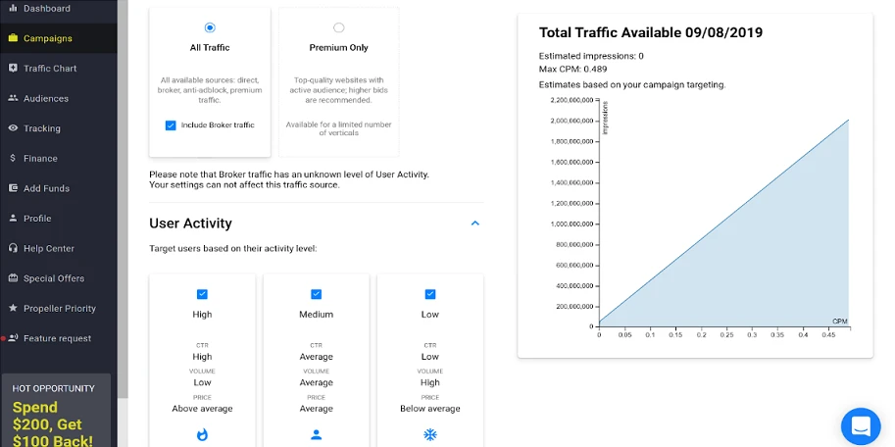
Task: Toggle the Medium user activity checkbox
Action: point(317,294)
